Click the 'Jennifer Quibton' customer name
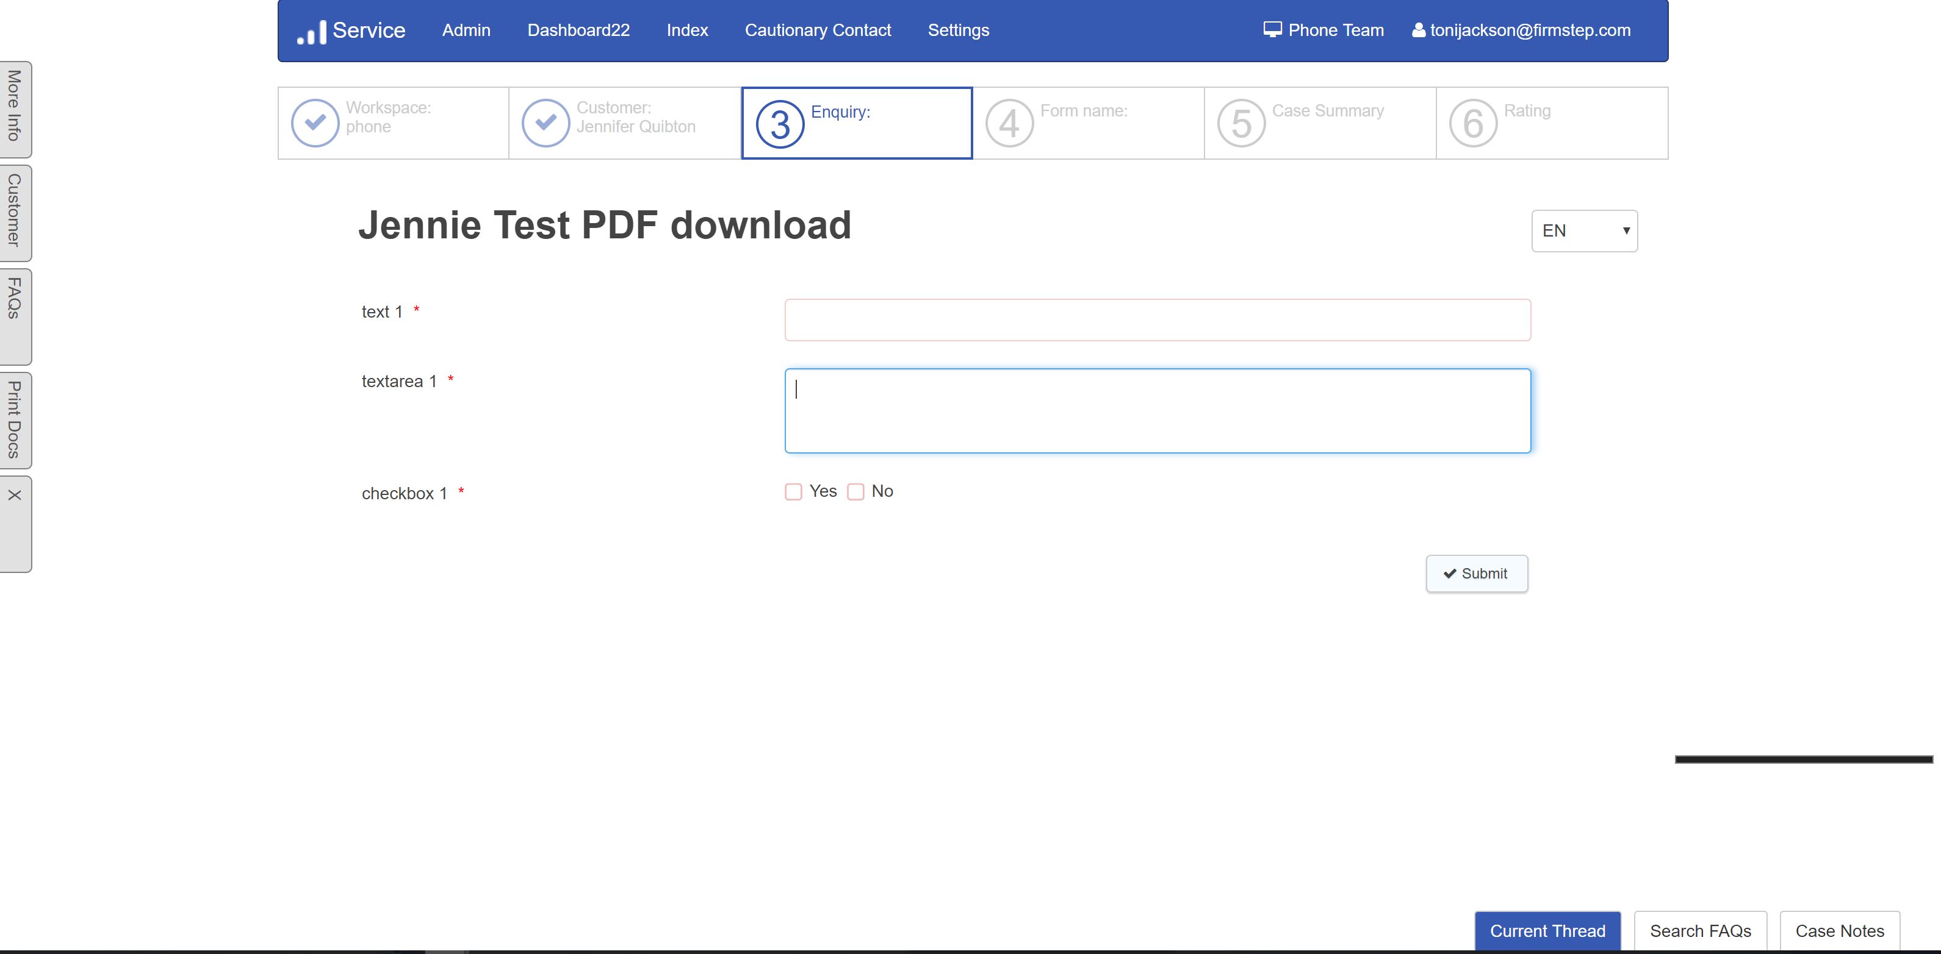The image size is (1941, 954). tap(636, 127)
